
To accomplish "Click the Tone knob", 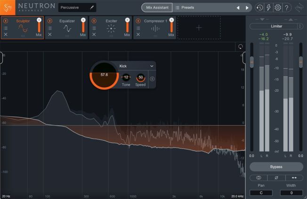I will pos(126,77).
